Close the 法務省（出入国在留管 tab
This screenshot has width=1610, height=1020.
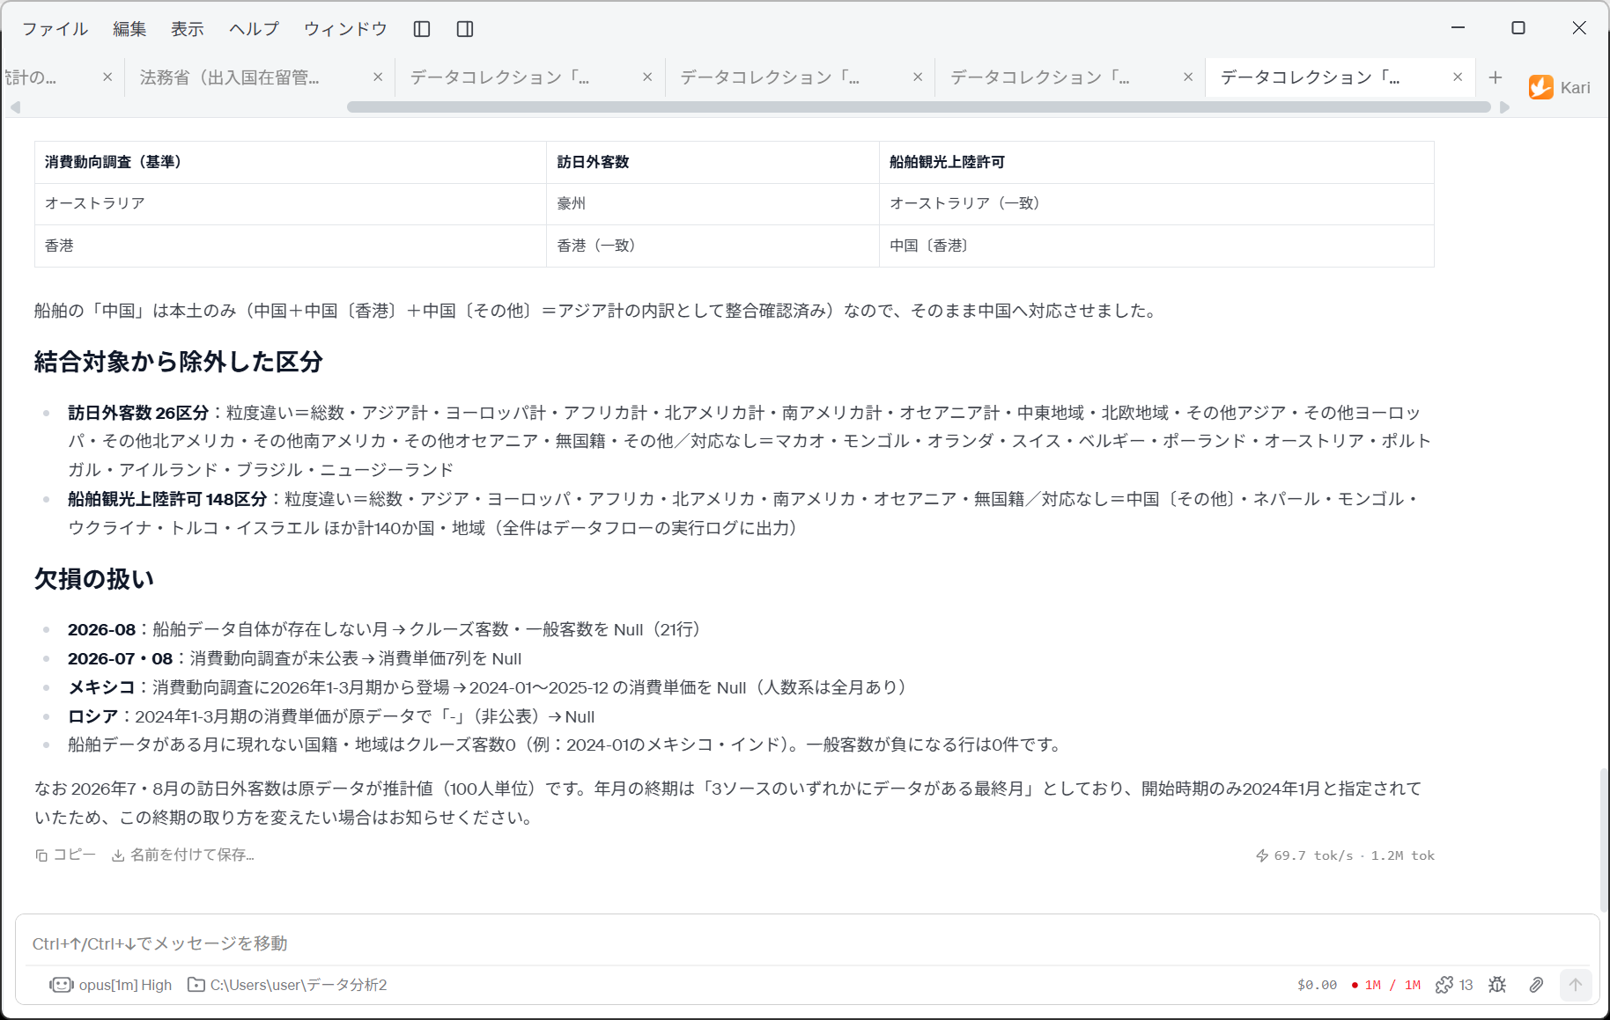(x=378, y=77)
